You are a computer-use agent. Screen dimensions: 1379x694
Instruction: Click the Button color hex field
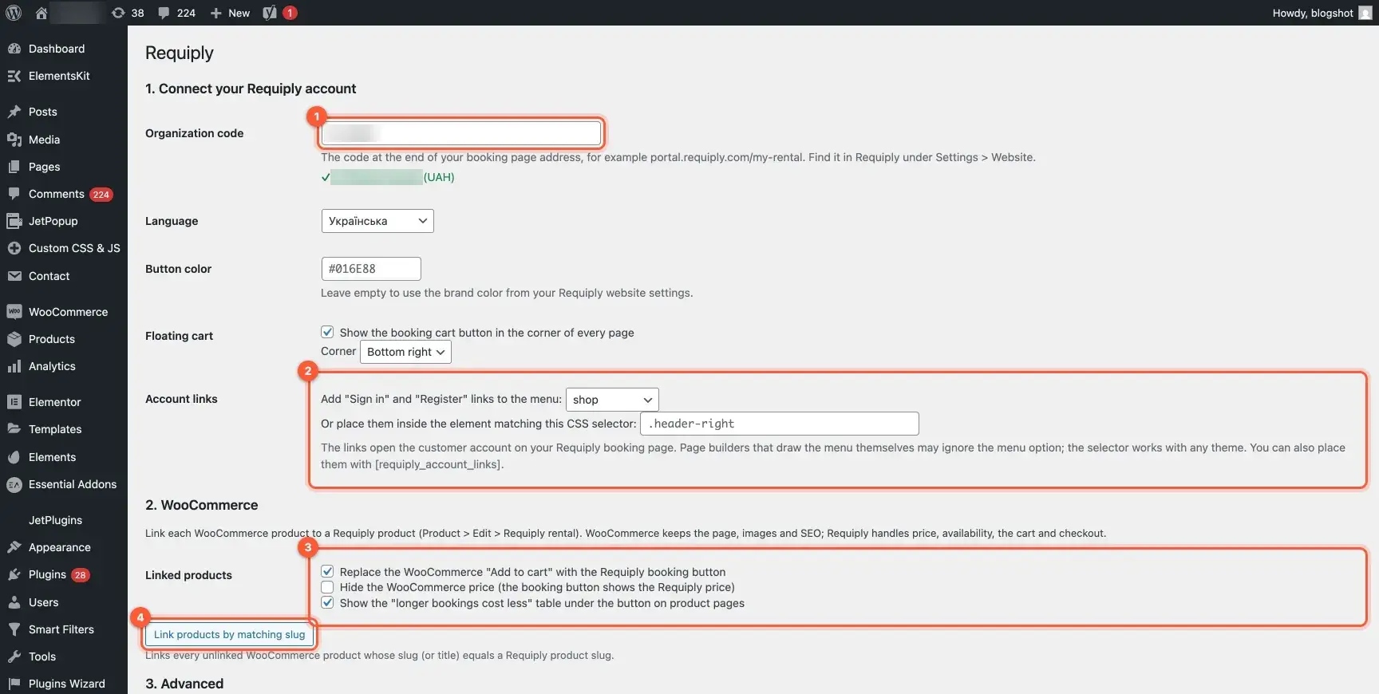click(371, 269)
